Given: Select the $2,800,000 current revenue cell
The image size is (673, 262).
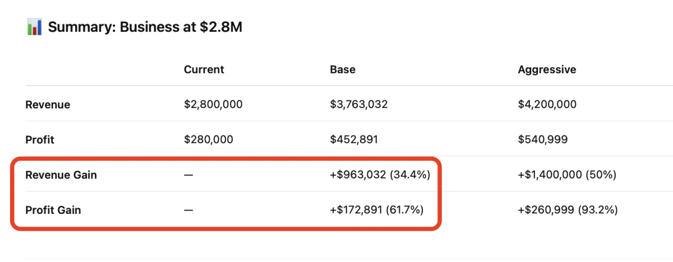Looking at the screenshot, I should click(213, 105).
